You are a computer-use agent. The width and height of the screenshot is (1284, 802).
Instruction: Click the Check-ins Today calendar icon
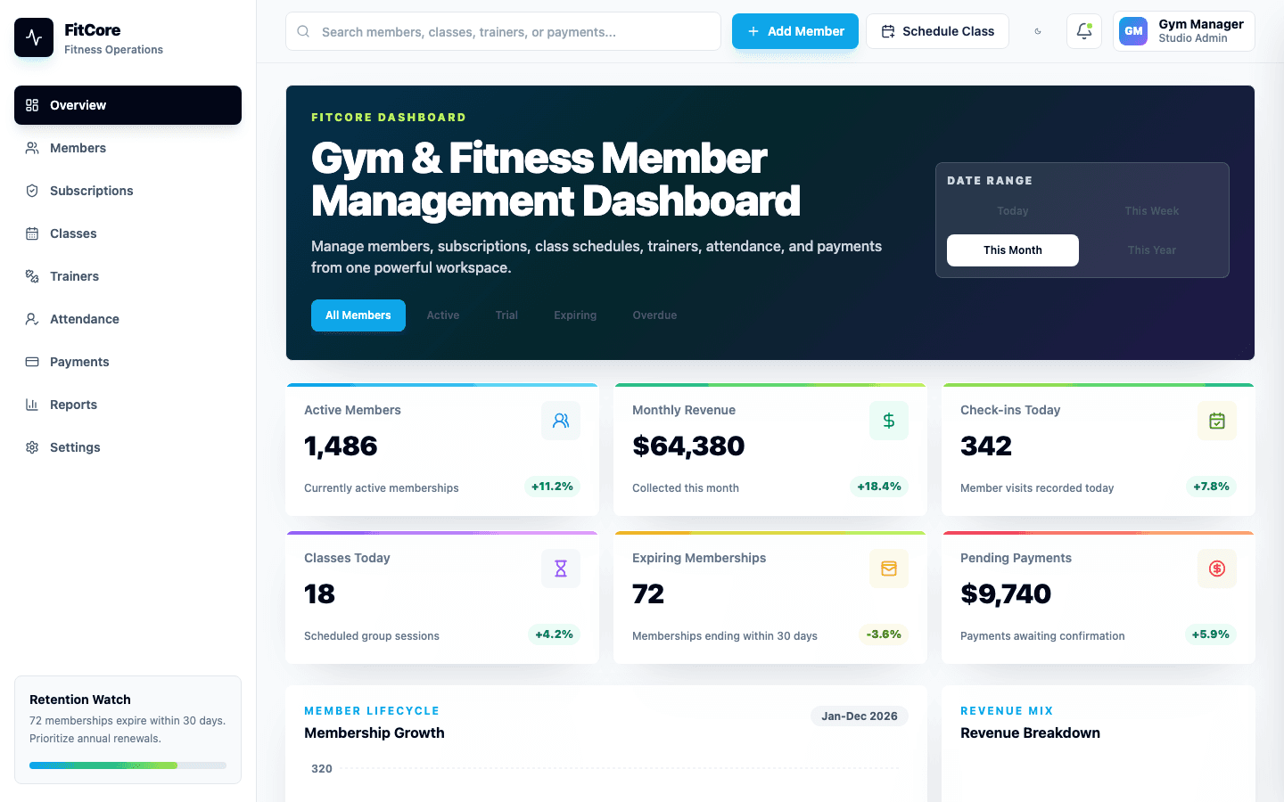[1217, 421]
